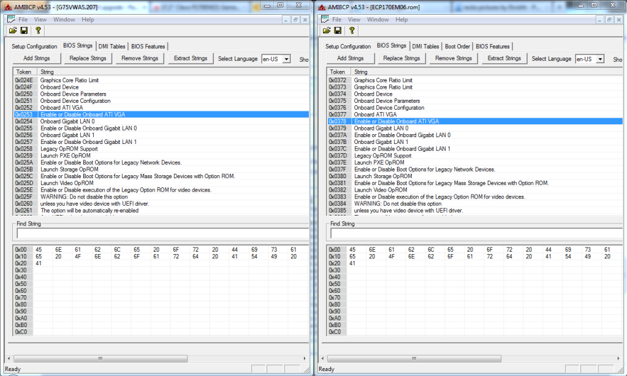Click Token column header in G75VWAS.207 list
The width and height of the screenshot is (627, 376).
pos(25,72)
